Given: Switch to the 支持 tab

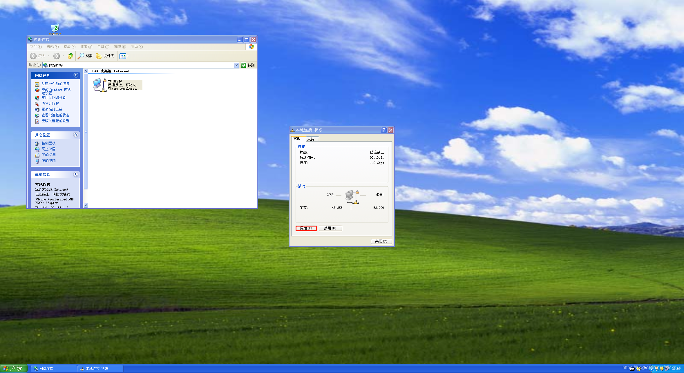Looking at the screenshot, I should pos(311,139).
